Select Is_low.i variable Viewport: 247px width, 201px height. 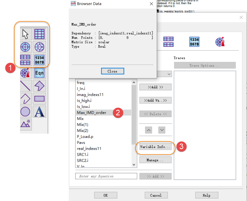(x=103, y=106)
